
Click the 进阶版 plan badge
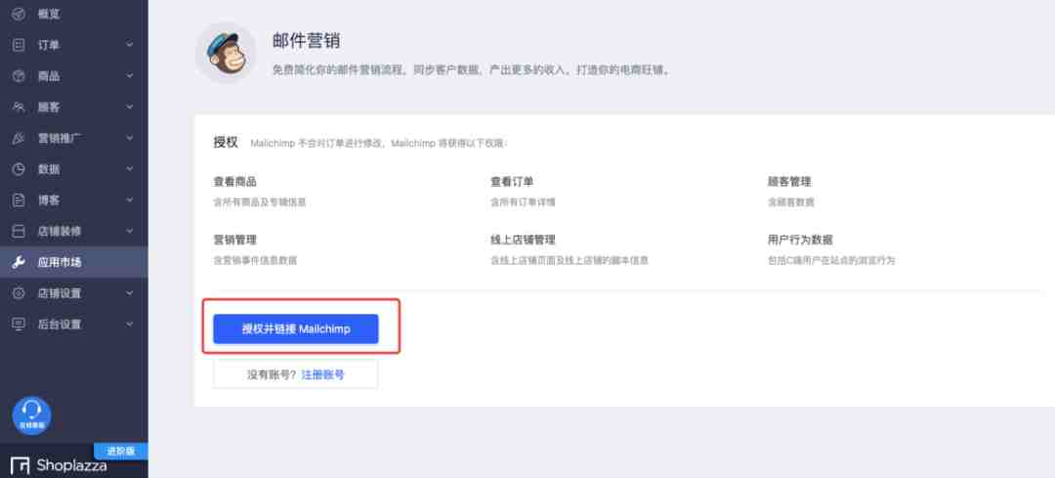tap(121, 451)
